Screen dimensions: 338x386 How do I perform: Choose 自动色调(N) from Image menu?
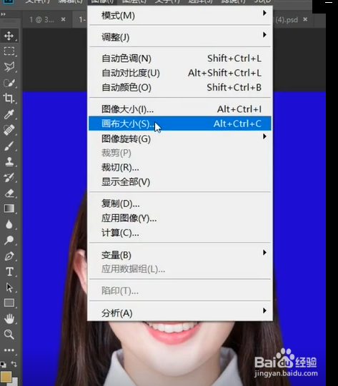pos(180,59)
